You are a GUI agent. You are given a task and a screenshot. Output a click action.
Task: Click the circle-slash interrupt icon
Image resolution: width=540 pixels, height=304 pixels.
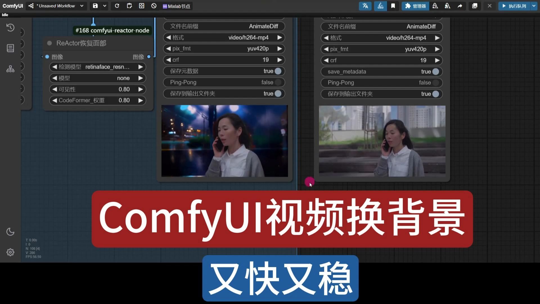[x=154, y=6]
